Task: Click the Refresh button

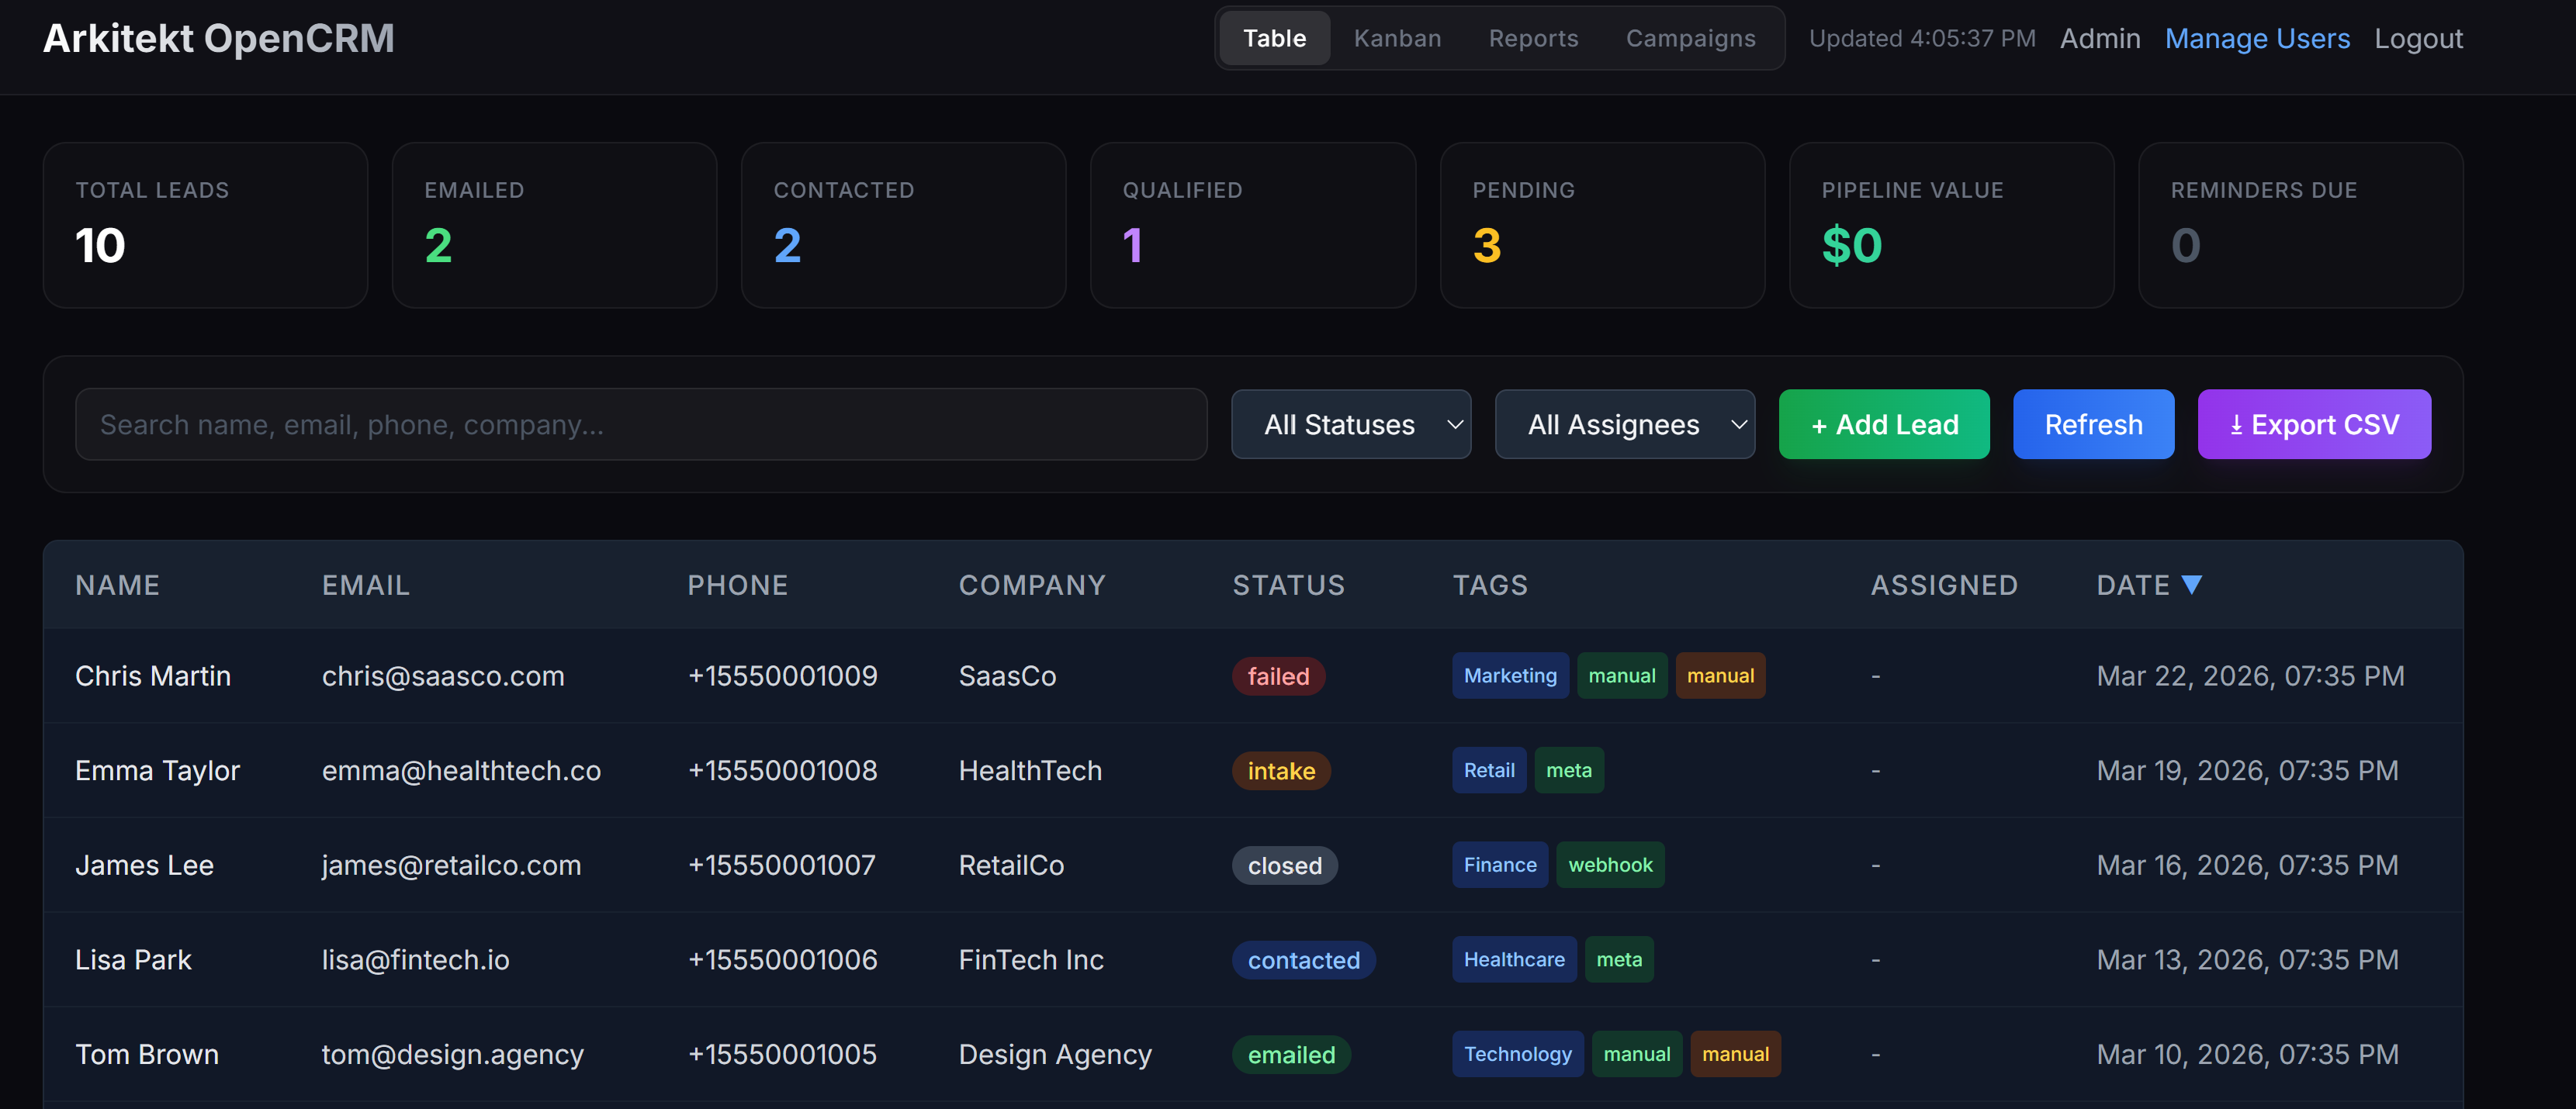Action: (x=2094, y=423)
